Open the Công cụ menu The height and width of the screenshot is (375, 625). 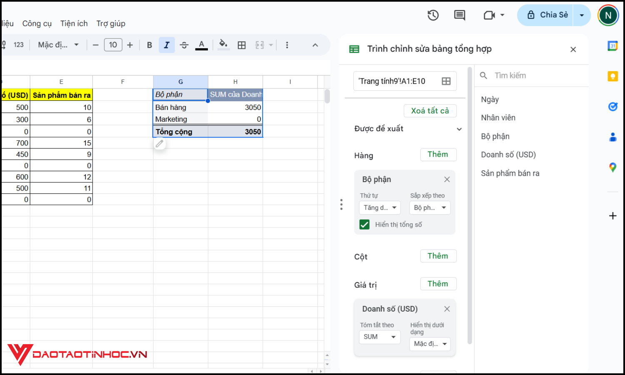[37, 23]
